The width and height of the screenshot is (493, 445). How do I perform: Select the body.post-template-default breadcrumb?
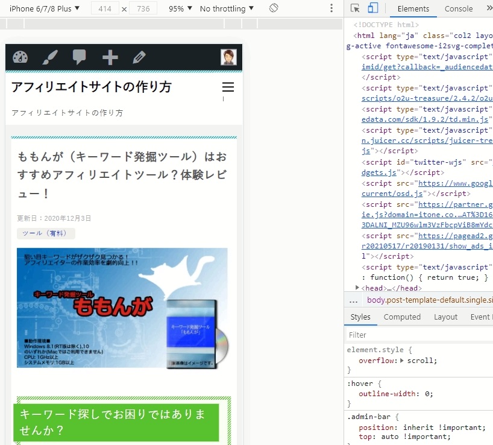[x=430, y=300]
